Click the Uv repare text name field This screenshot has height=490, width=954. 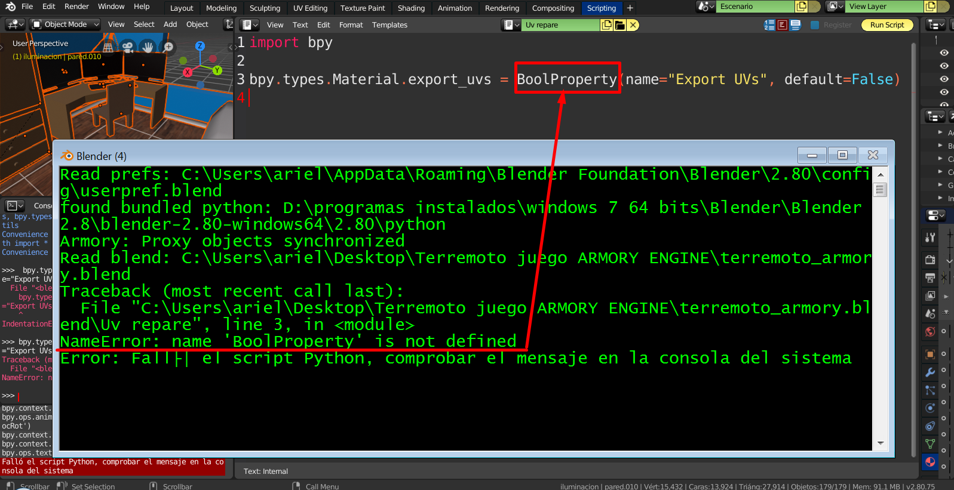[561, 24]
